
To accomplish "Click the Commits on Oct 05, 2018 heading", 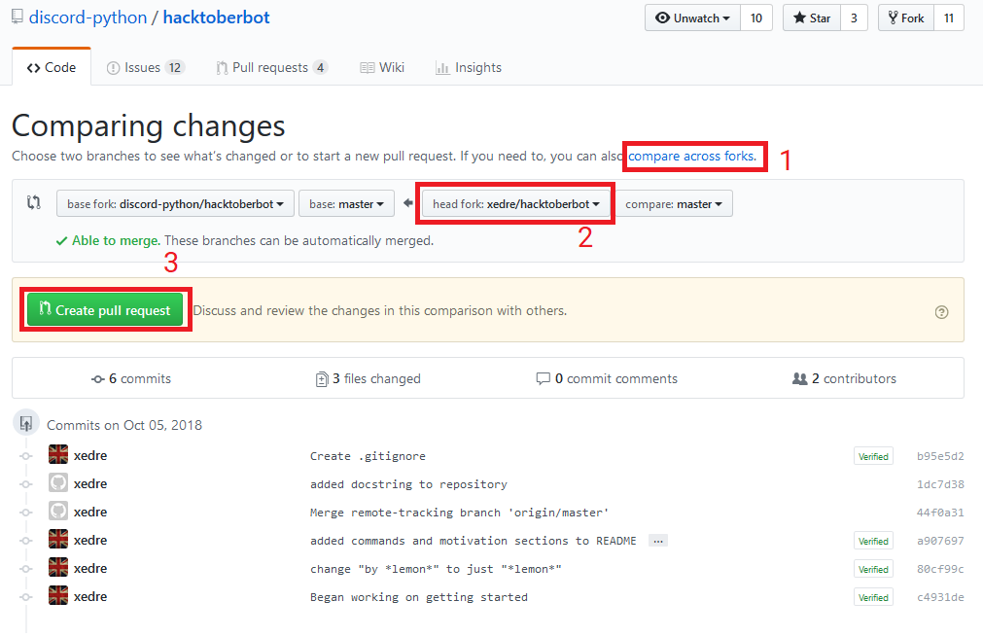I will pyautogui.click(x=124, y=425).
